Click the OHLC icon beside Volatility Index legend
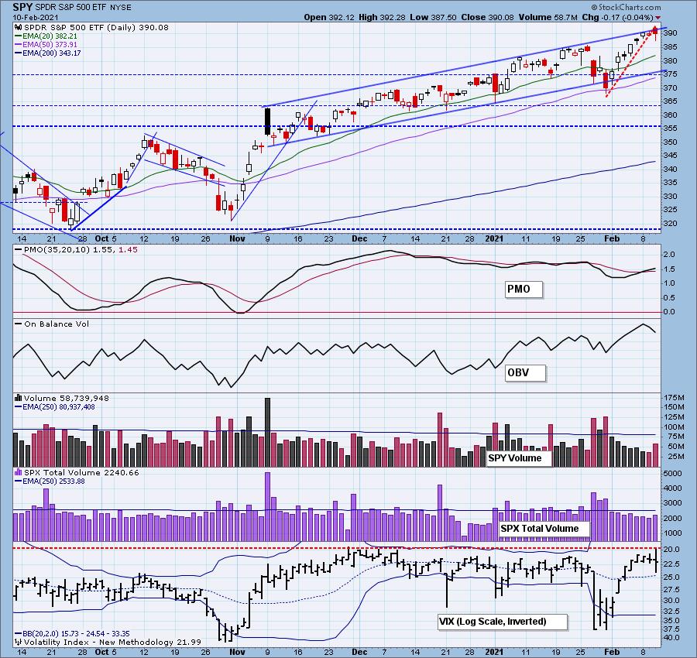This screenshot has height=658, width=697. coord(19,642)
